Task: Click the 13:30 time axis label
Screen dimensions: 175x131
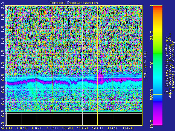Action: [x=52, y=128]
